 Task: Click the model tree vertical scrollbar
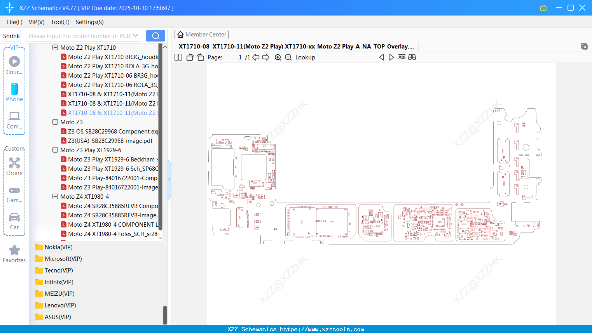tap(160, 137)
